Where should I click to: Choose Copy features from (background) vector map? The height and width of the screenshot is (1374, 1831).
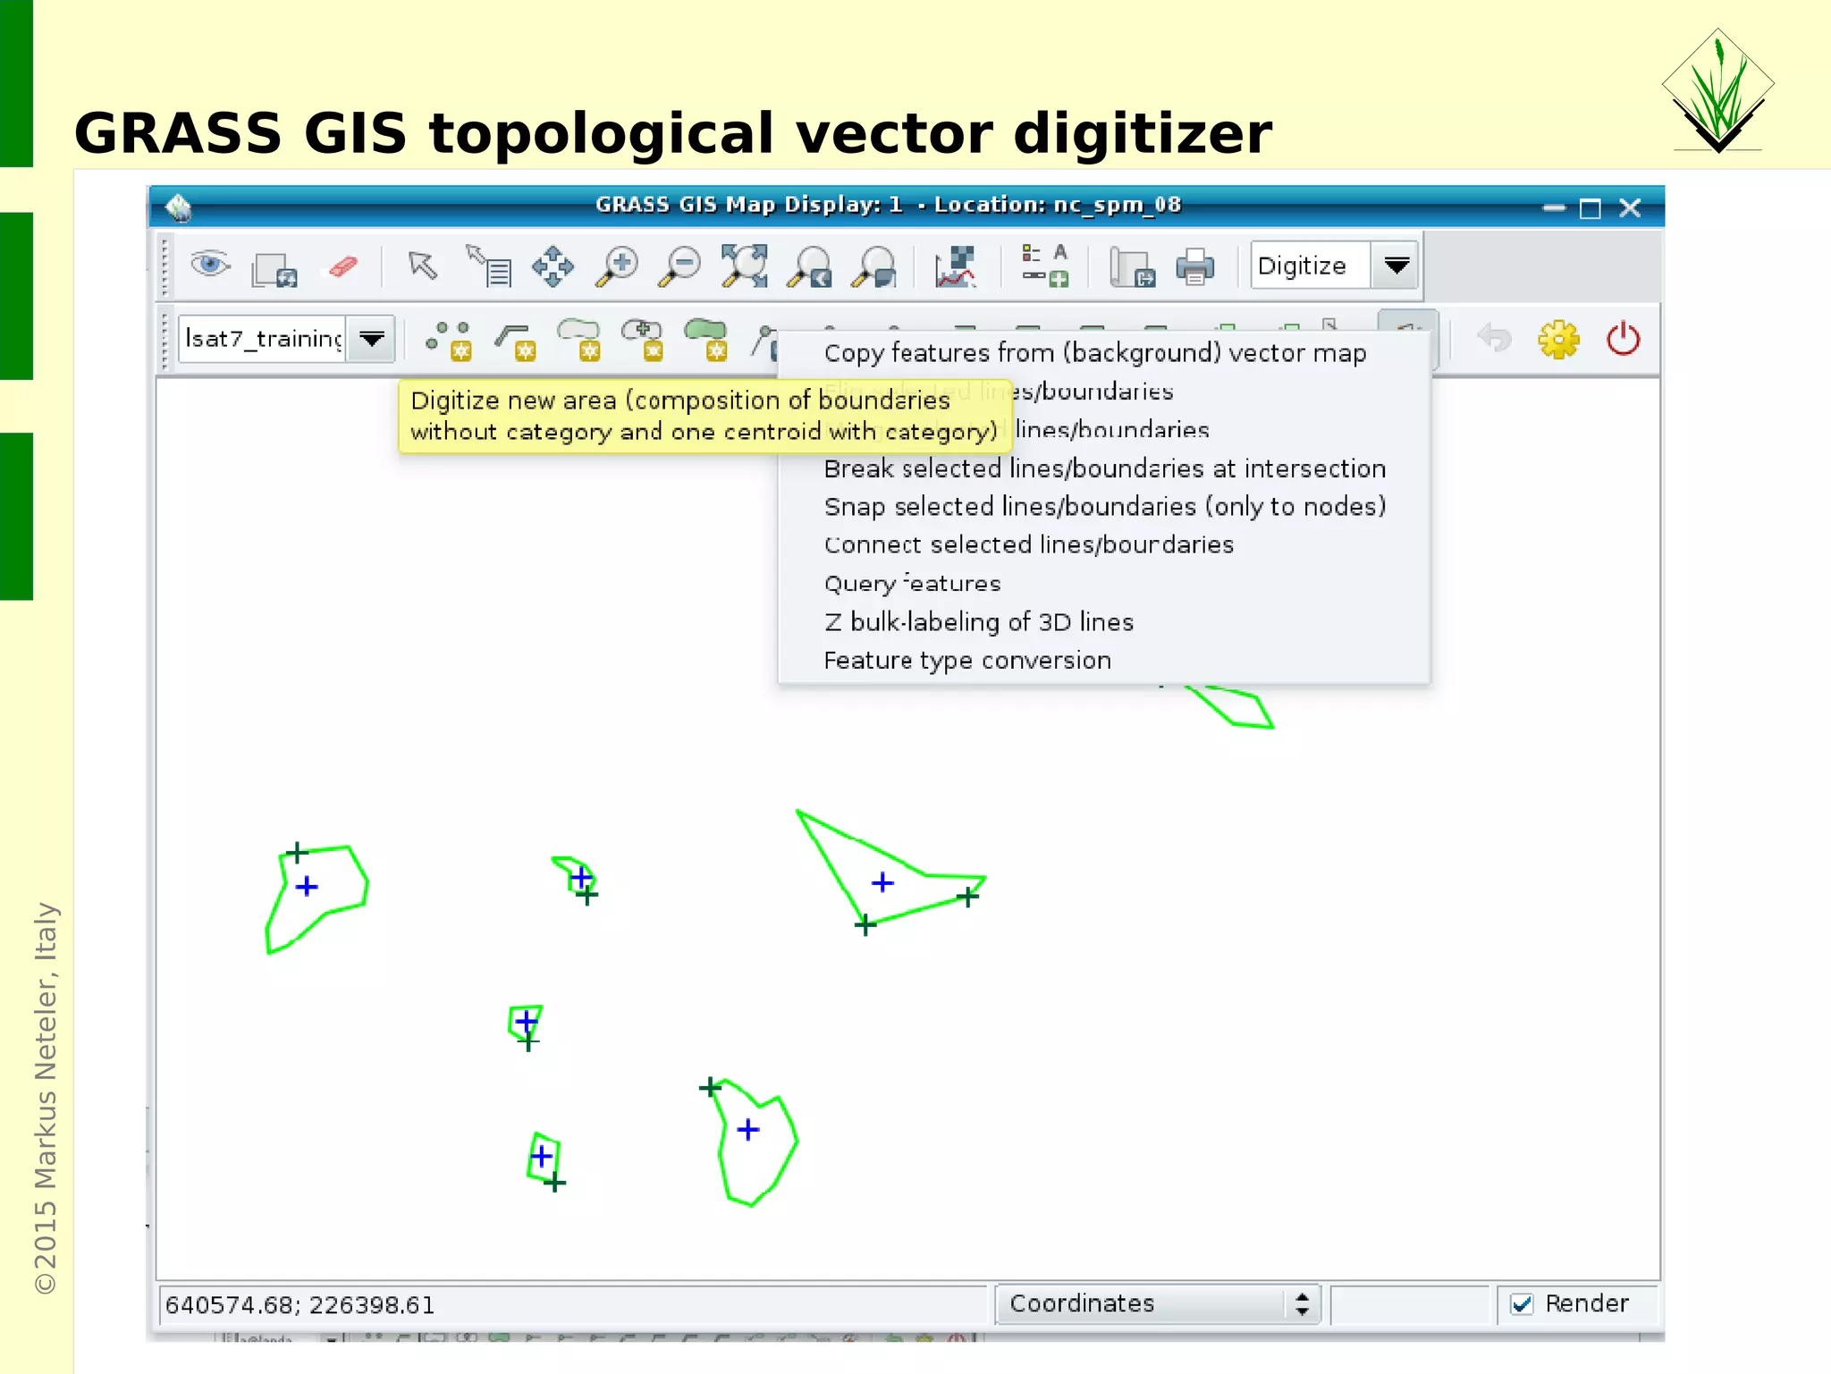tap(1095, 353)
